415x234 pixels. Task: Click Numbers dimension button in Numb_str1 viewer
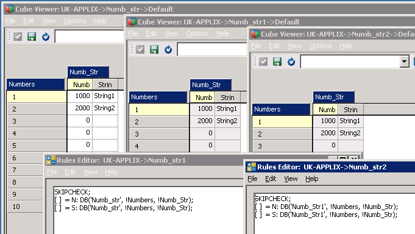pos(158,97)
